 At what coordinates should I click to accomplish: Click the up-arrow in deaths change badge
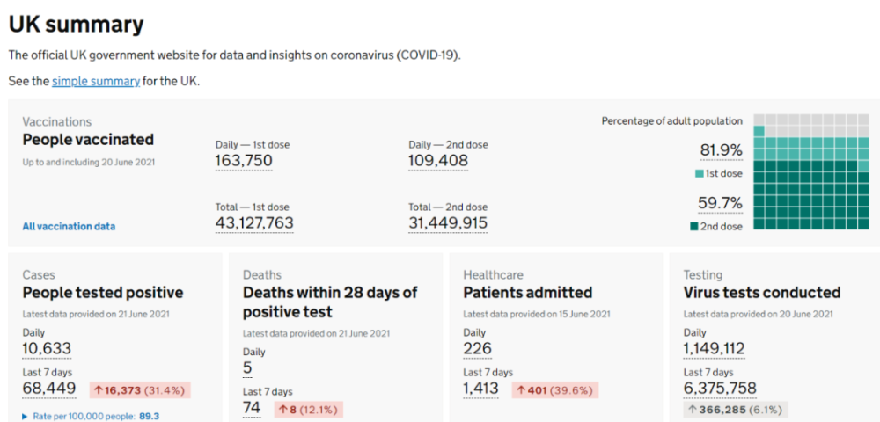coord(283,409)
